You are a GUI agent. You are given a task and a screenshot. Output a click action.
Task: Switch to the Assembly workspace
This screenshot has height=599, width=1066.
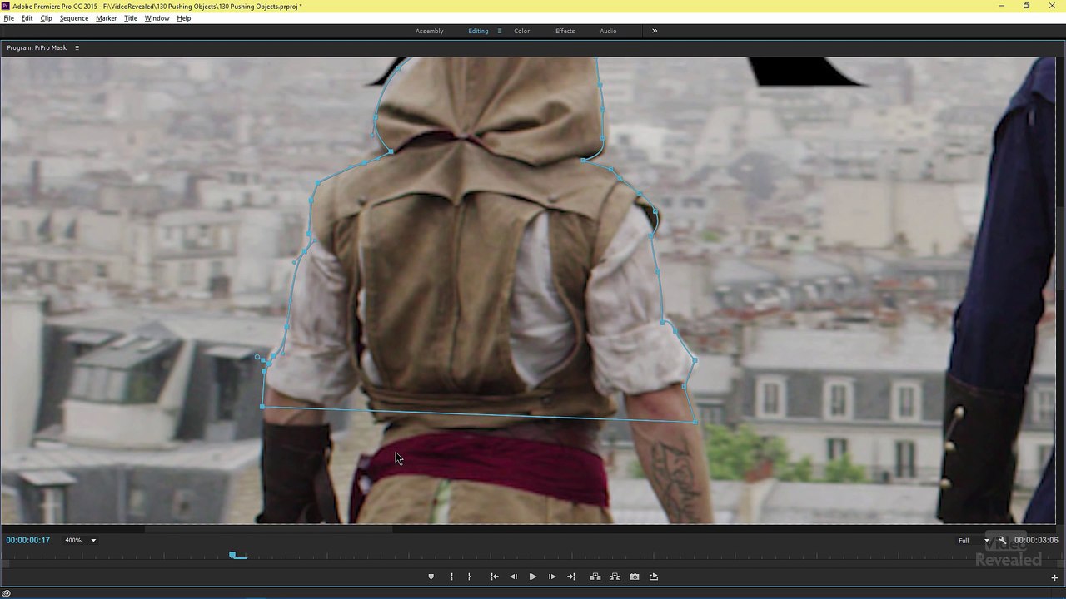click(x=430, y=32)
